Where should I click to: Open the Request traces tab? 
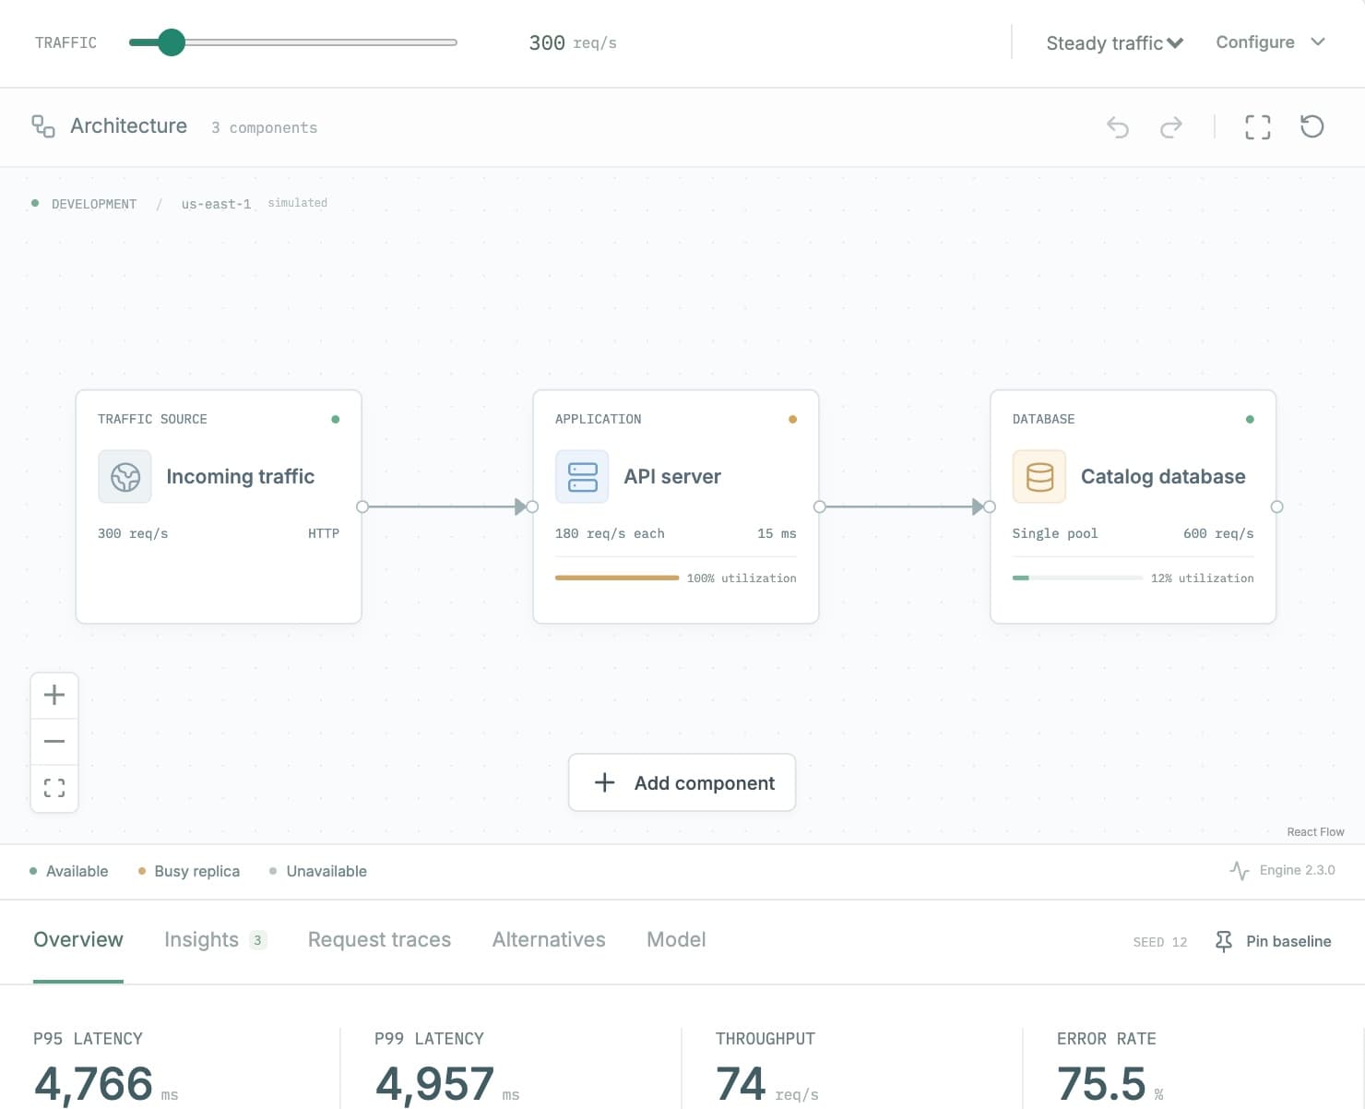379,939
